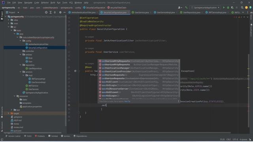Click the yellow IDE update avatar icon
This screenshot has width=253, height=142.
pyautogui.click(x=246, y=7)
